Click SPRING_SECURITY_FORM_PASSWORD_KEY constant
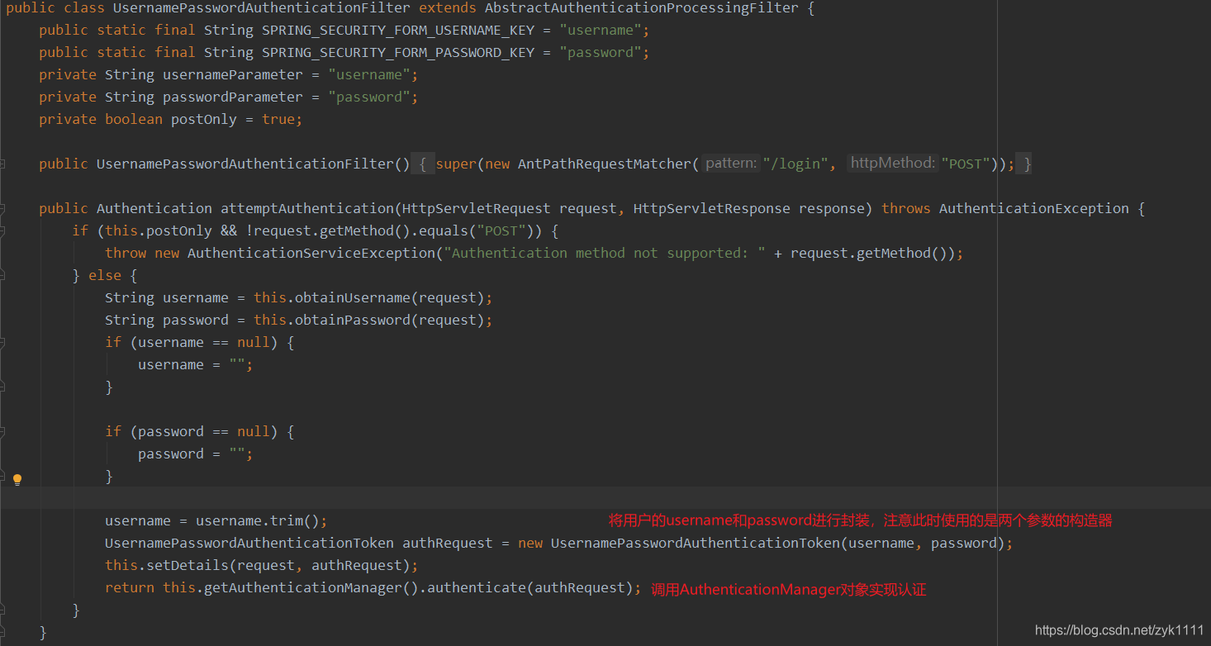The width and height of the screenshot is (1211, 646). click(x=398, y=52)
